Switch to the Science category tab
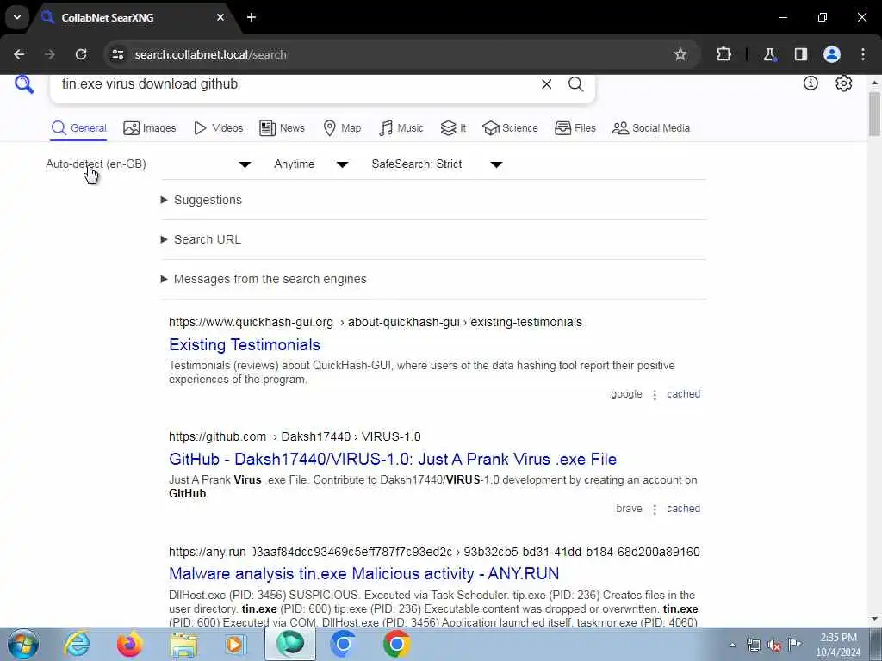 coord(510,128)
